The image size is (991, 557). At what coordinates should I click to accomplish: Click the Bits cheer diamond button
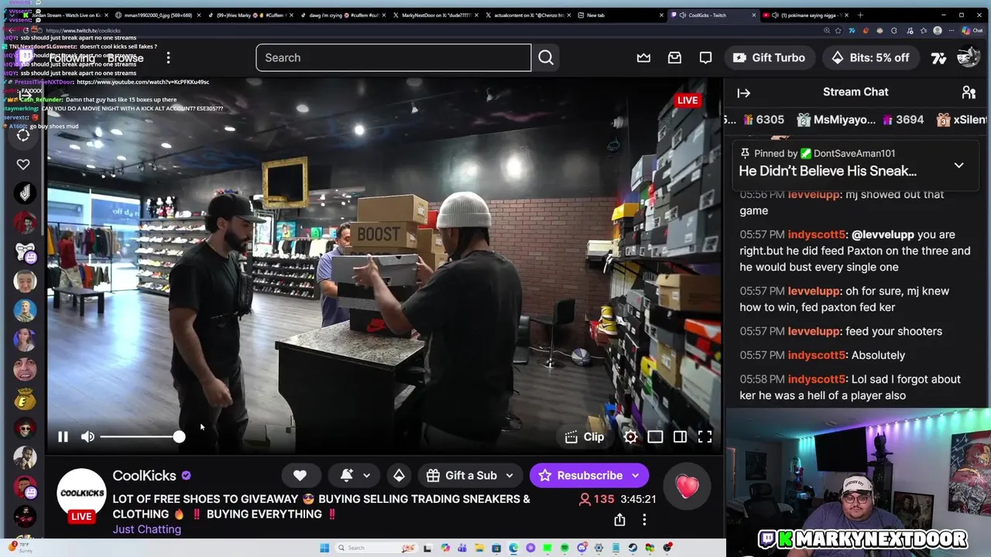pos(399,476)
